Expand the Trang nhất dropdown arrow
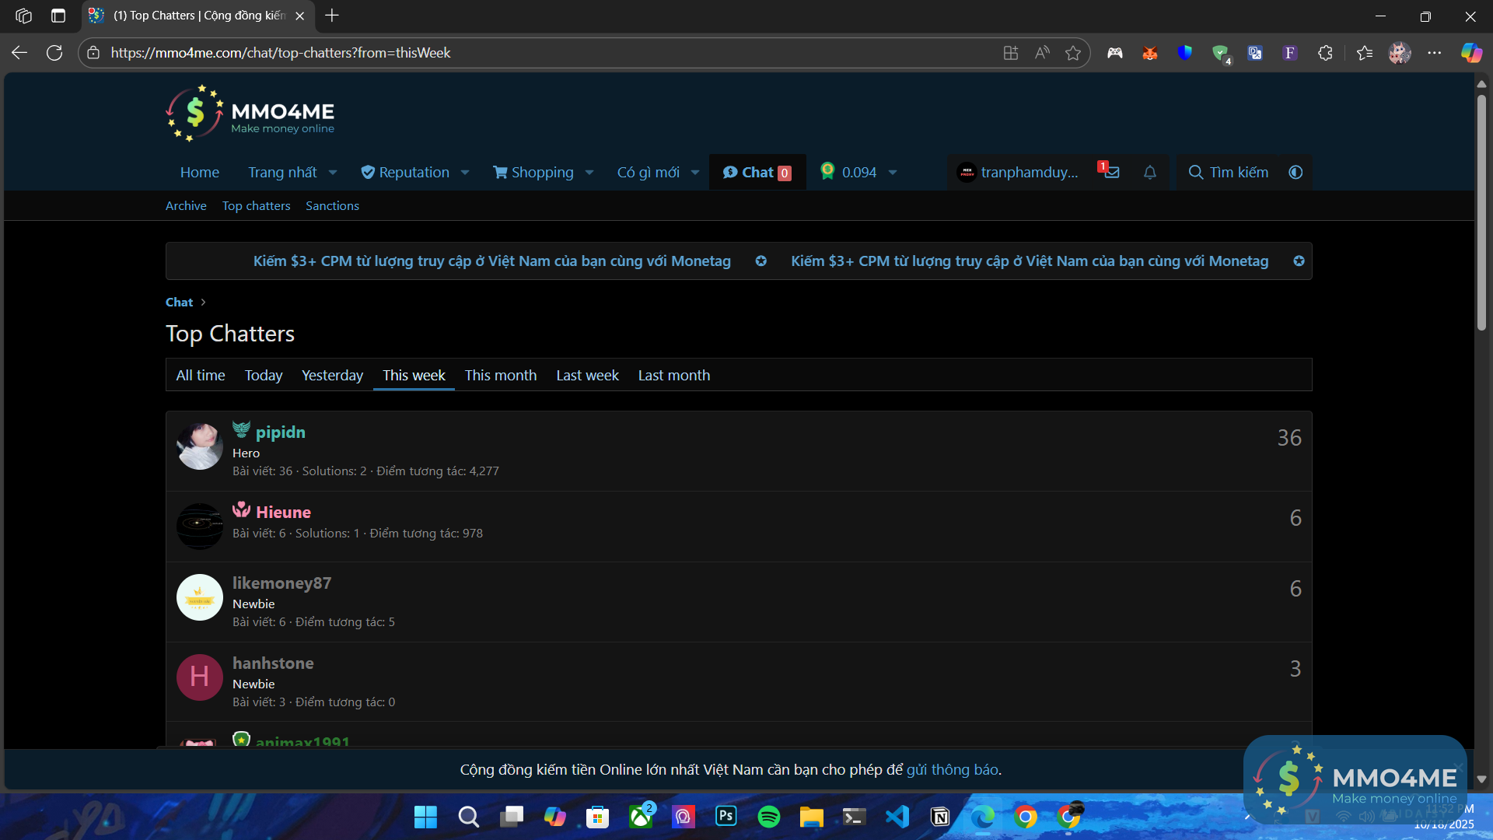Viewport: 1493px width, 840px height. 333,173
